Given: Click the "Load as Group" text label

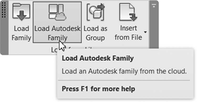Looking at the screenshot, I should [96, 33].
